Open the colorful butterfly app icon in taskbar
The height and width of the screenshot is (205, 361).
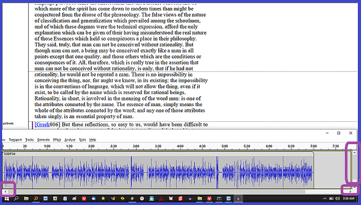coord(113,198)
